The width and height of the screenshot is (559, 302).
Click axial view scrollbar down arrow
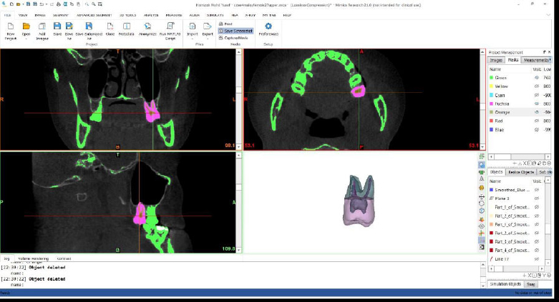click(x=482, y=147)
